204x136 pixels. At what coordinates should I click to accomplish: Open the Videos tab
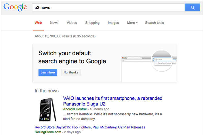pyautogui.click(x=72, y=23)
